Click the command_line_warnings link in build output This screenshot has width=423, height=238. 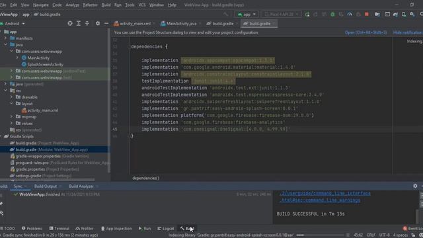point(320,200)
